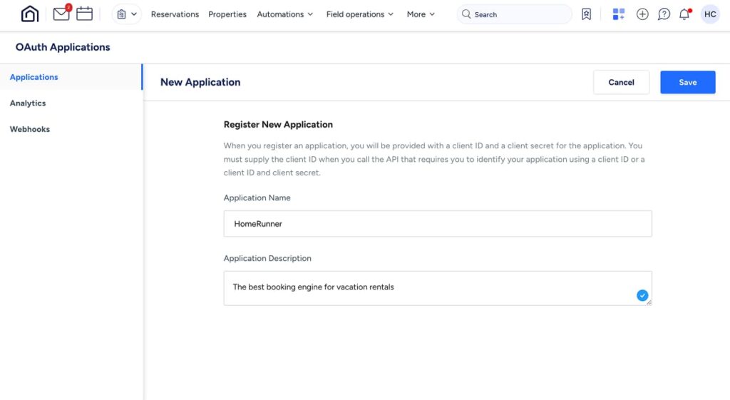Open the calendar icon
730x400 pixels.
pyautogui.click(x=84, y=14)
